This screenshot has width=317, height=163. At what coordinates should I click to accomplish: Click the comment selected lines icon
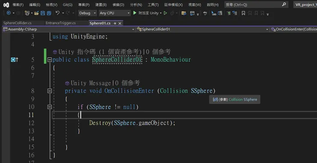[229, 13]
